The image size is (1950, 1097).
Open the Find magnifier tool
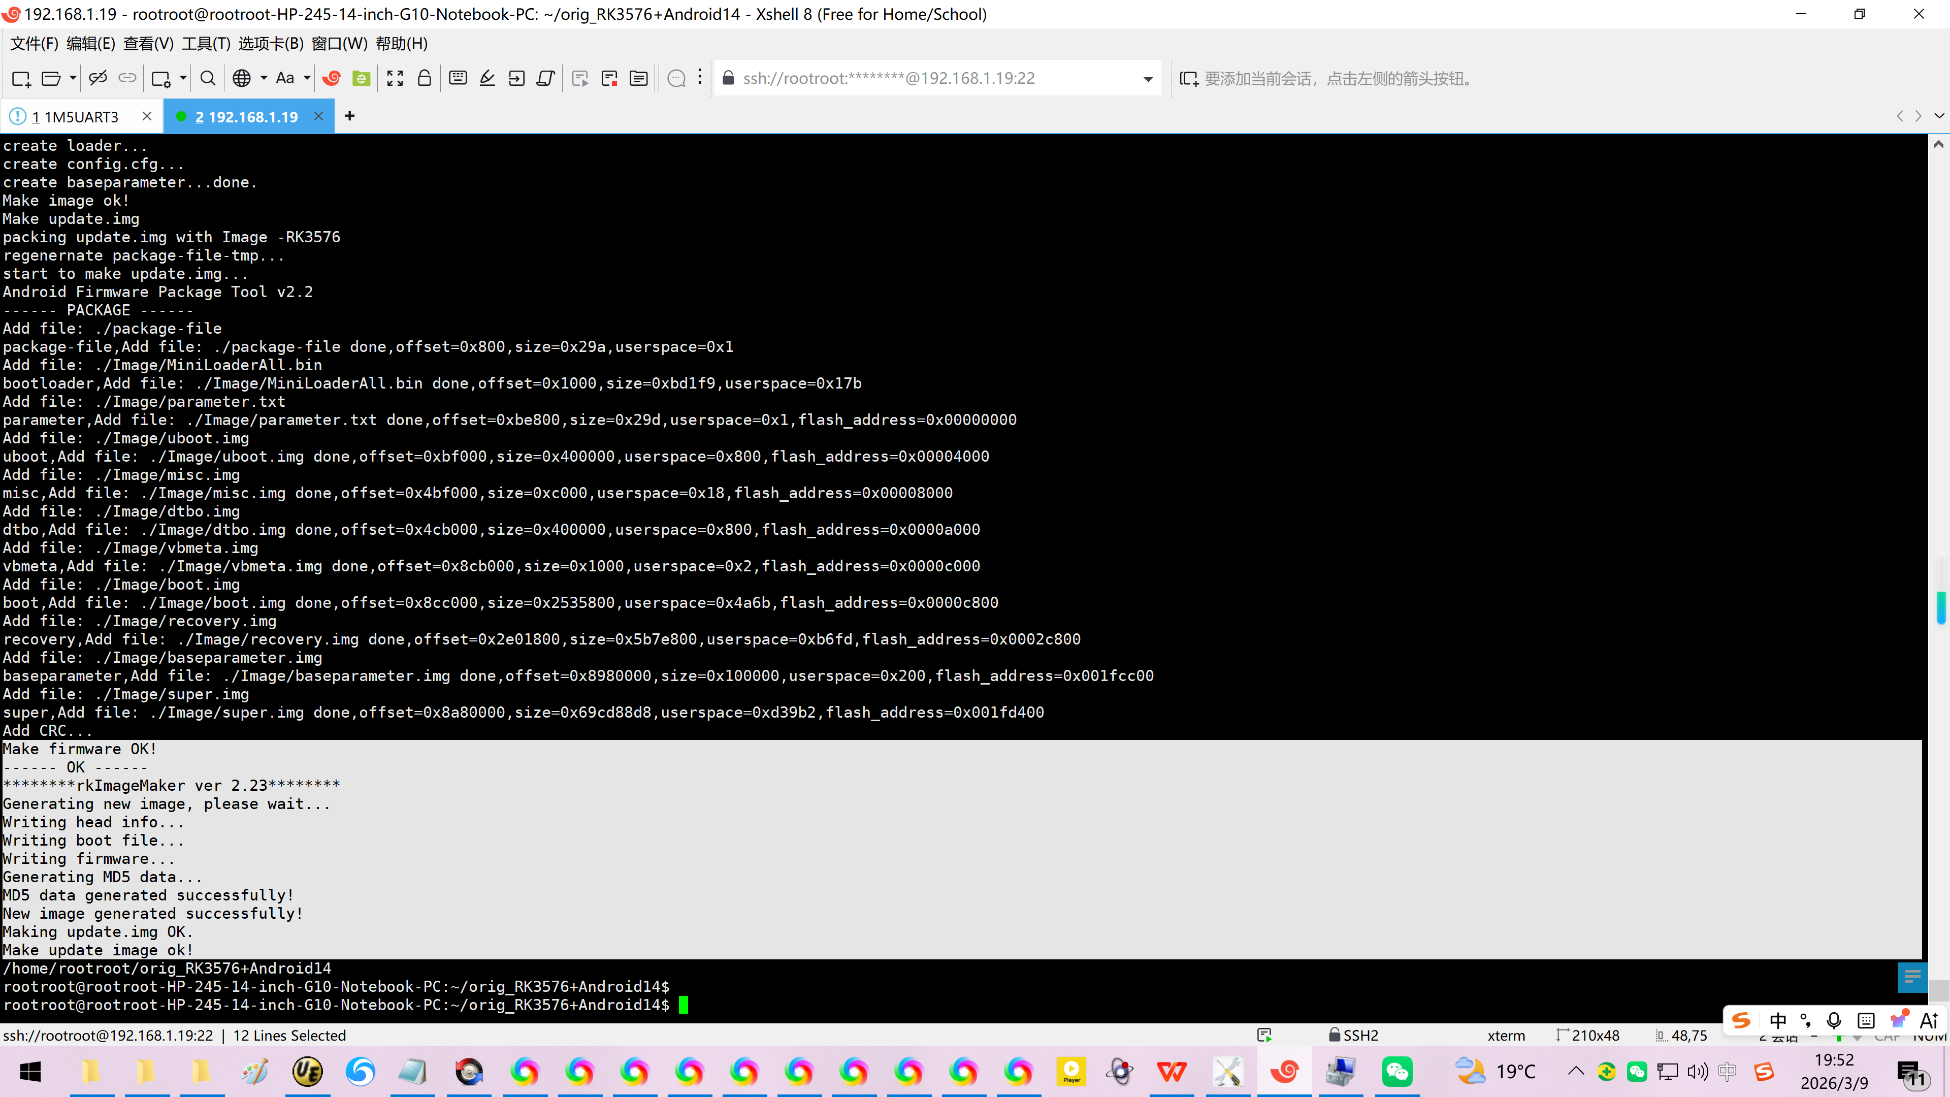(207, 78)
